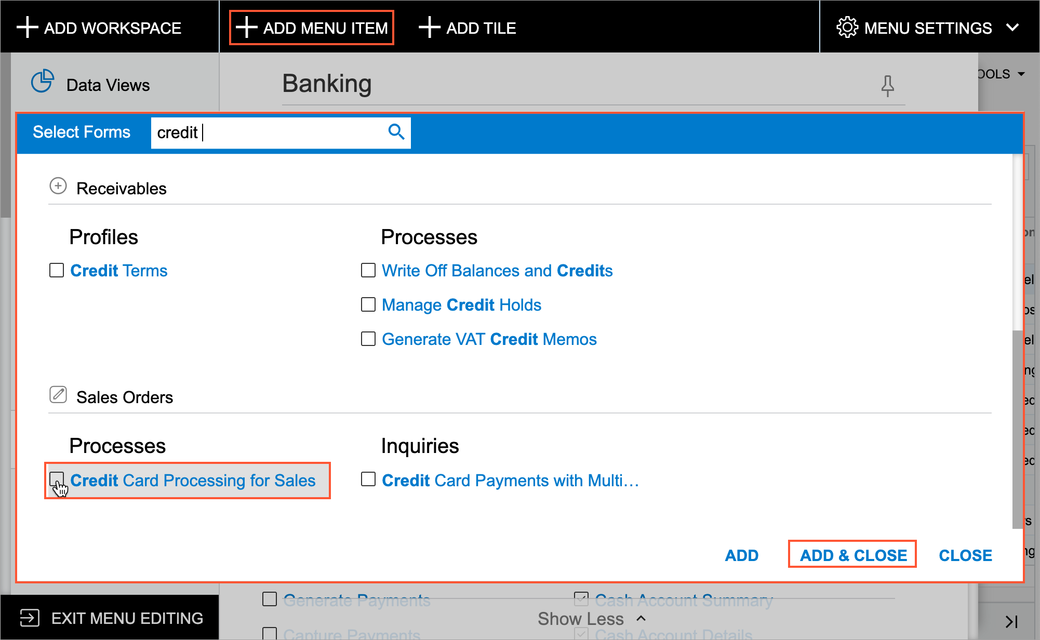Click the Data Views pie chart icon
This screenshot has height=640, width=1040.
point(42,82)
